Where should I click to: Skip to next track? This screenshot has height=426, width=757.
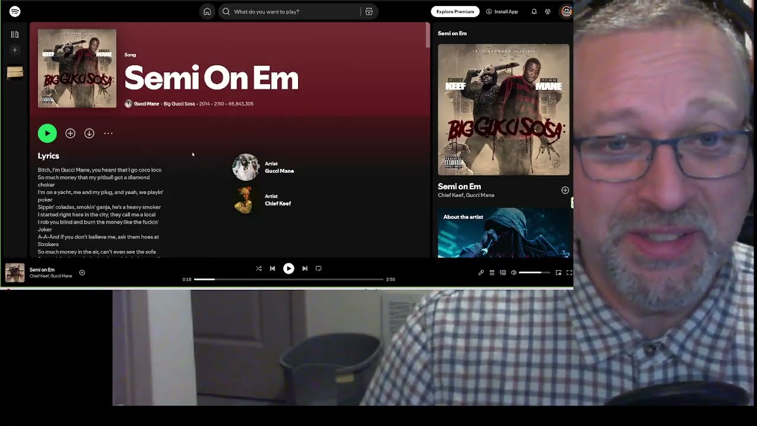pos(305,269)
